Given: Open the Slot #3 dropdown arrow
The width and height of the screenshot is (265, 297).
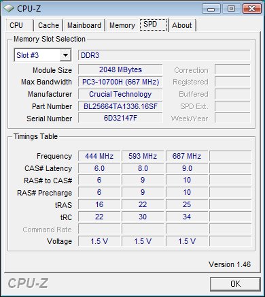Looking at the screenshot, I should [65, 55].
